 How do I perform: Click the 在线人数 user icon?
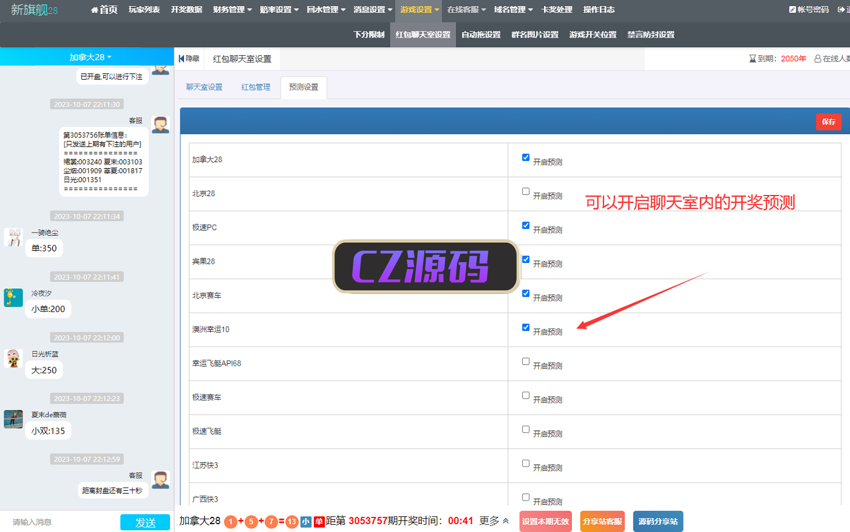[818, 59]
